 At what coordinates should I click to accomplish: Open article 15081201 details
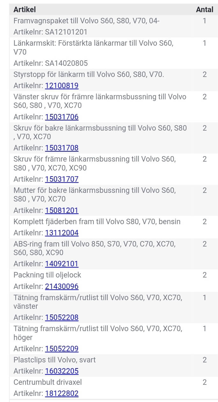click(x=62, y=210)
